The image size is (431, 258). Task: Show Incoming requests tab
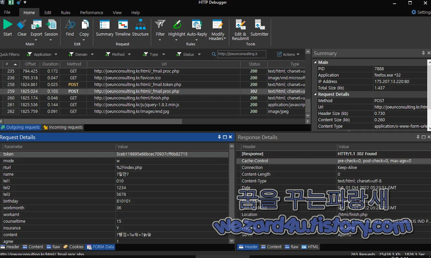63,127
